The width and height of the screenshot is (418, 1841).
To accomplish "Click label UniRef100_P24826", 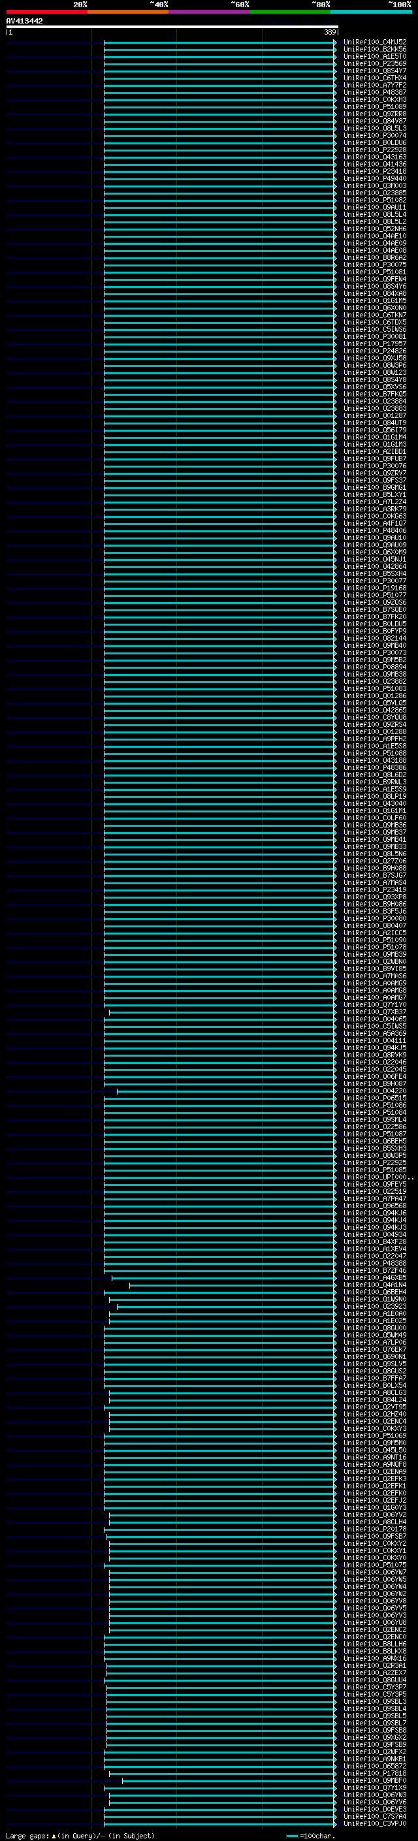I will point(374,351).
